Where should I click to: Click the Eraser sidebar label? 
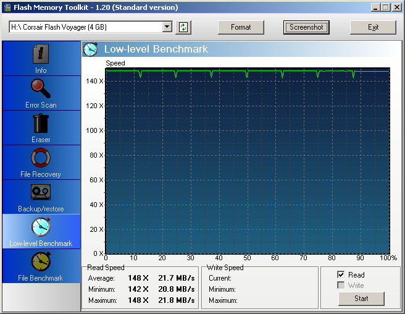41,140
